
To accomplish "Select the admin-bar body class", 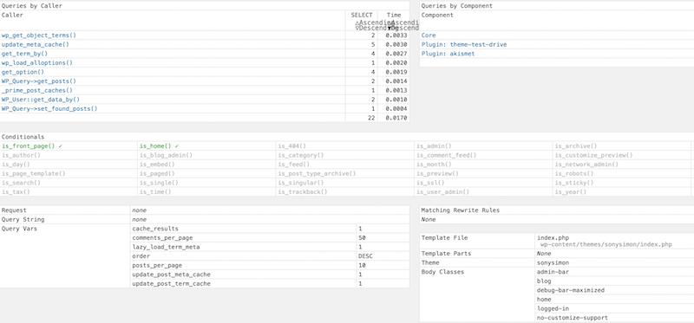I will point(553,272).
